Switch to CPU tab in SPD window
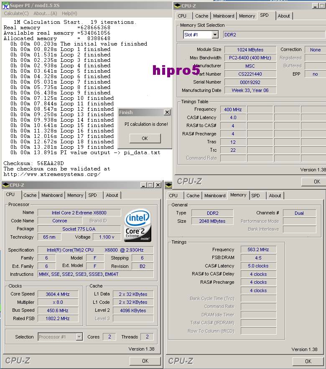 coord(182,16)
